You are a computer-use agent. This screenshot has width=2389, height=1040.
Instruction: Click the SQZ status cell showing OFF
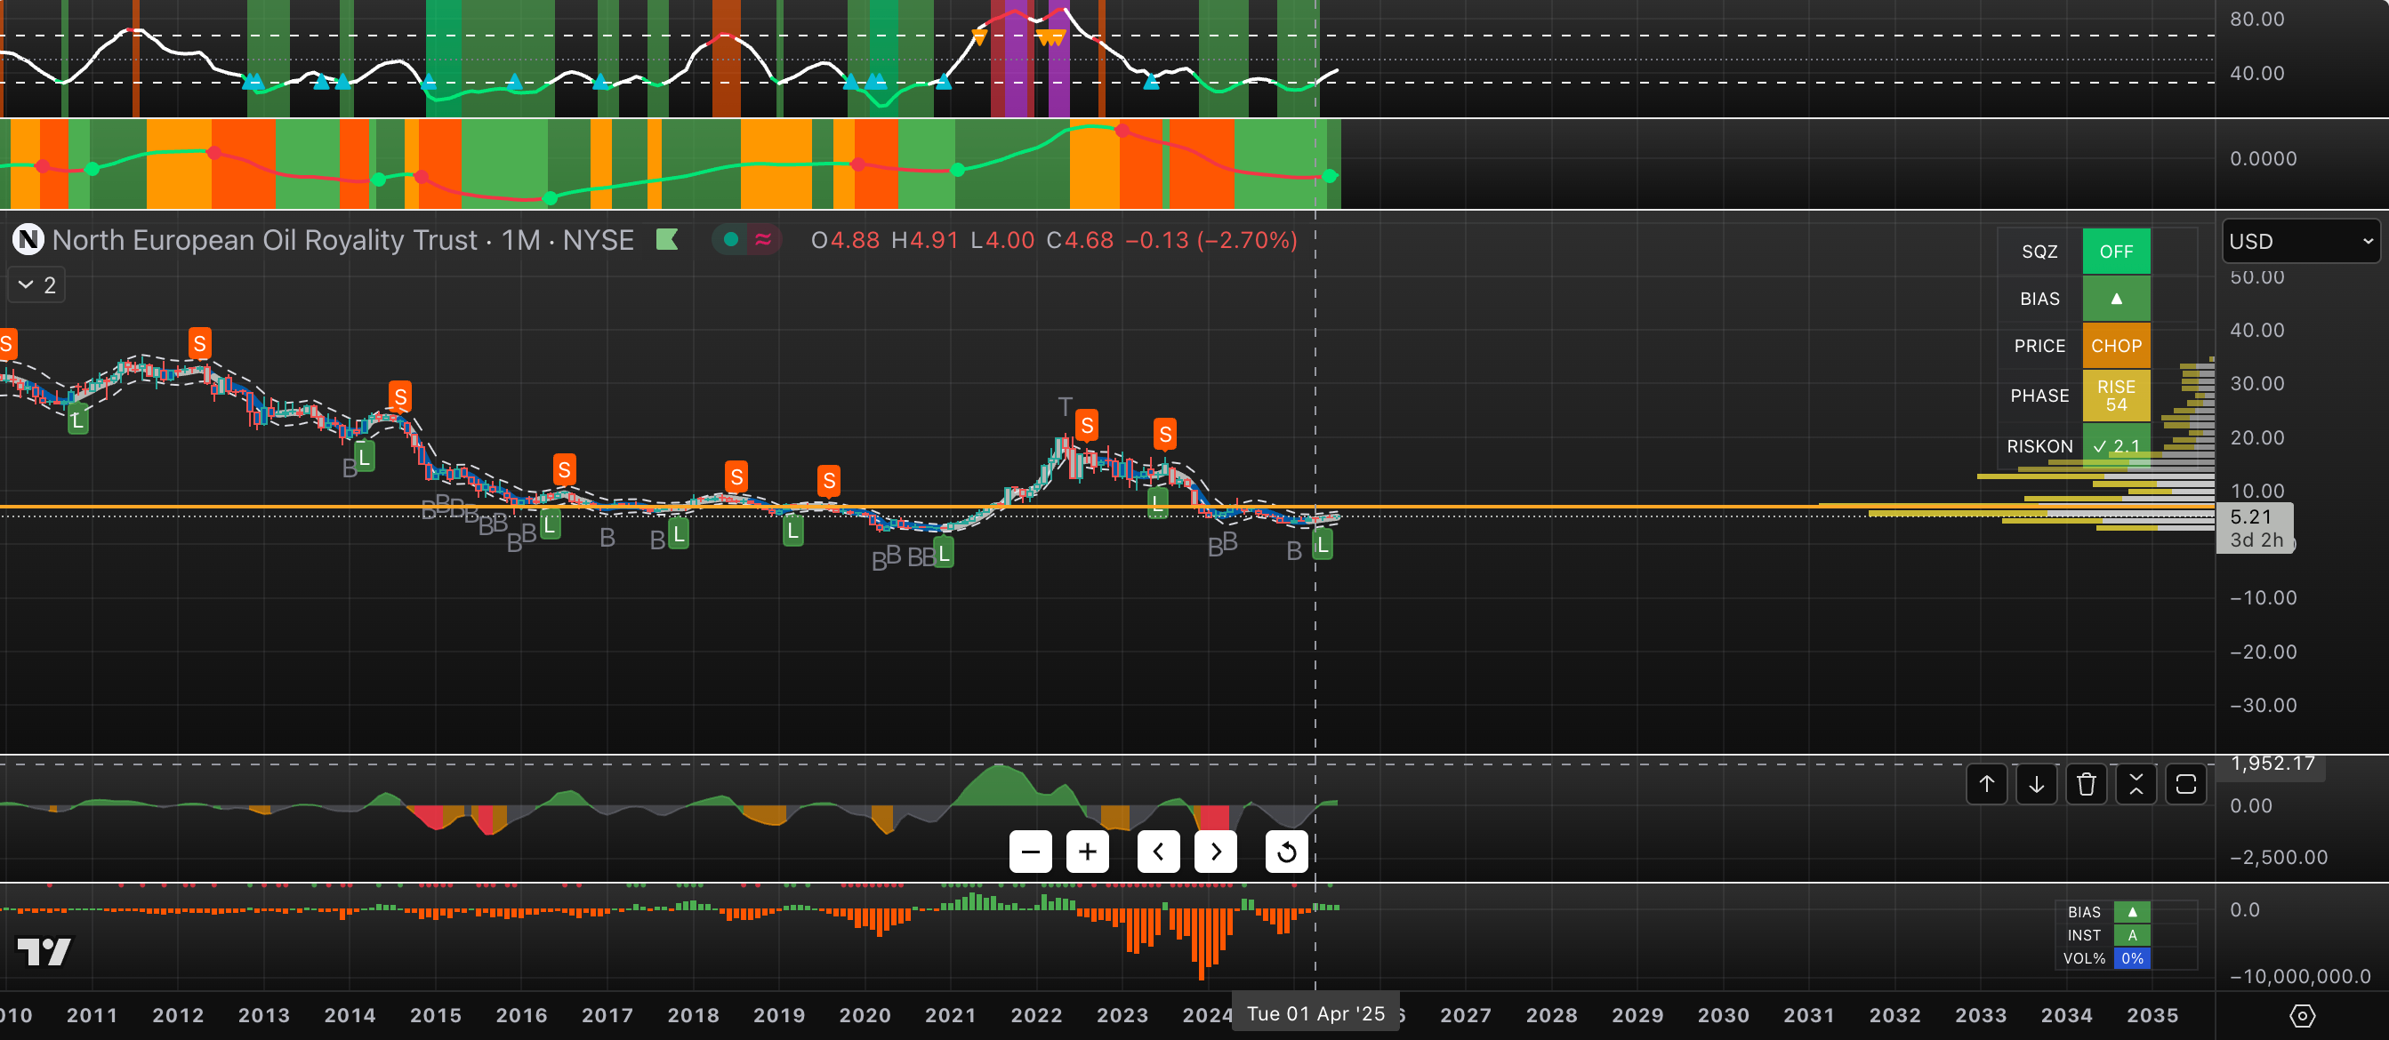[2116, 252]
